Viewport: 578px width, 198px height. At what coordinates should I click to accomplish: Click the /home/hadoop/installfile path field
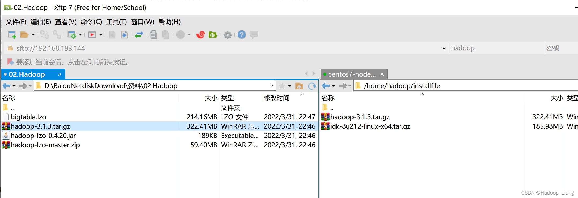[466, 86]
